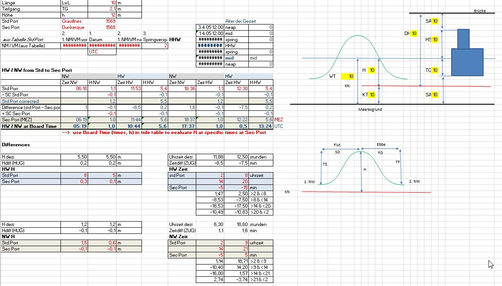Click the Gravillnes Std Port name cell
Image resolution: width=502 pixels, height=286 pixels.
(x=71, y=21)
